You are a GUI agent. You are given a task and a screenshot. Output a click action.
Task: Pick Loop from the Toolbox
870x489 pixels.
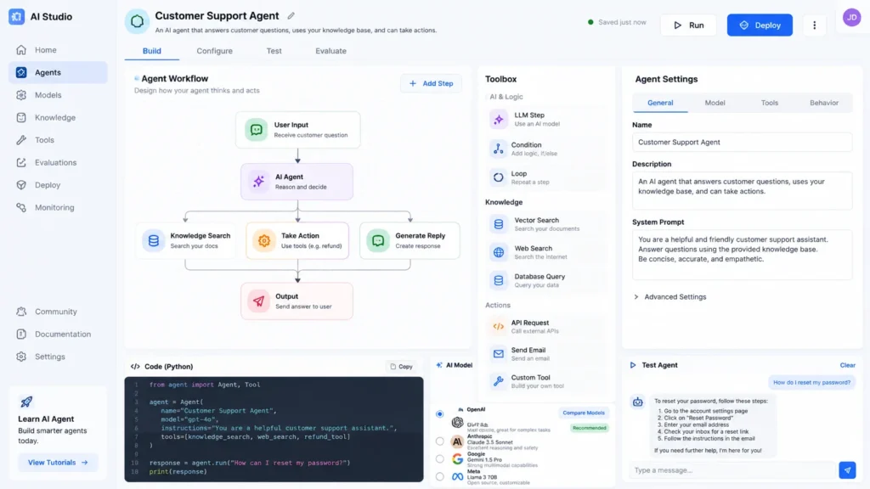click(x=546, y=177)
